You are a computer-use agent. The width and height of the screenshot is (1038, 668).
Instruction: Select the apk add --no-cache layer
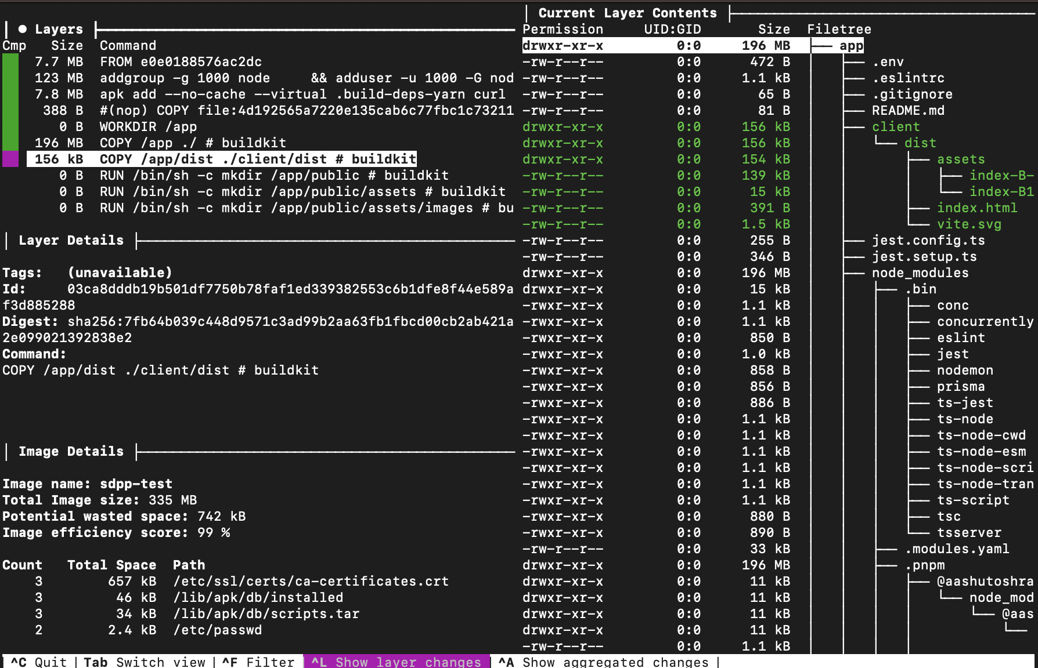point(302,94)
